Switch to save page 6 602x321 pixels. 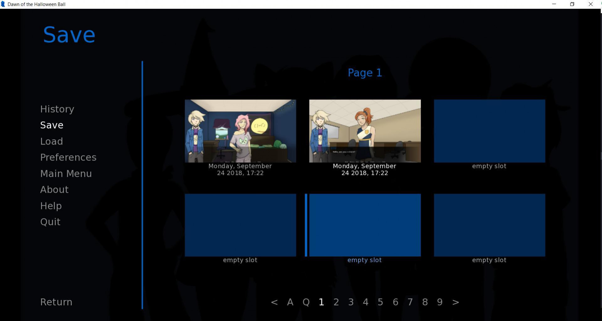coord(395,302)
